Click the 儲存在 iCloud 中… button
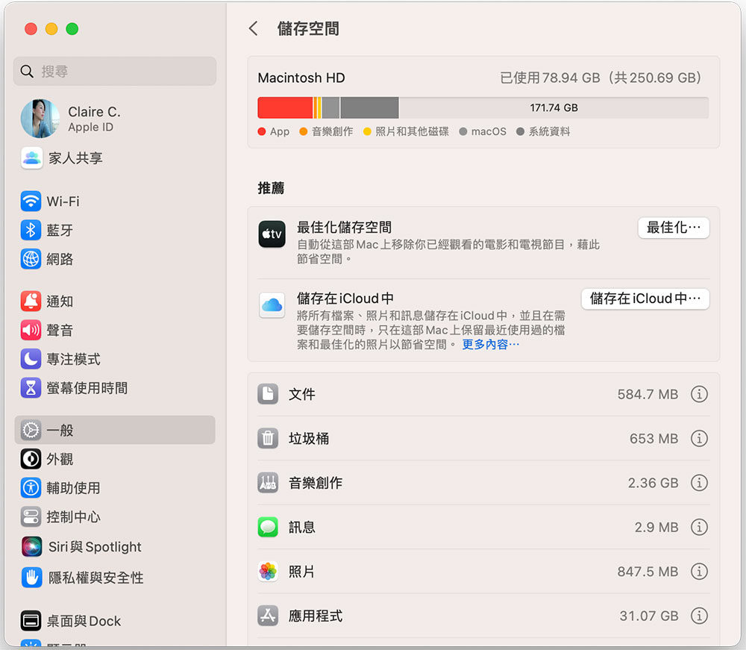 click(645, 299)
